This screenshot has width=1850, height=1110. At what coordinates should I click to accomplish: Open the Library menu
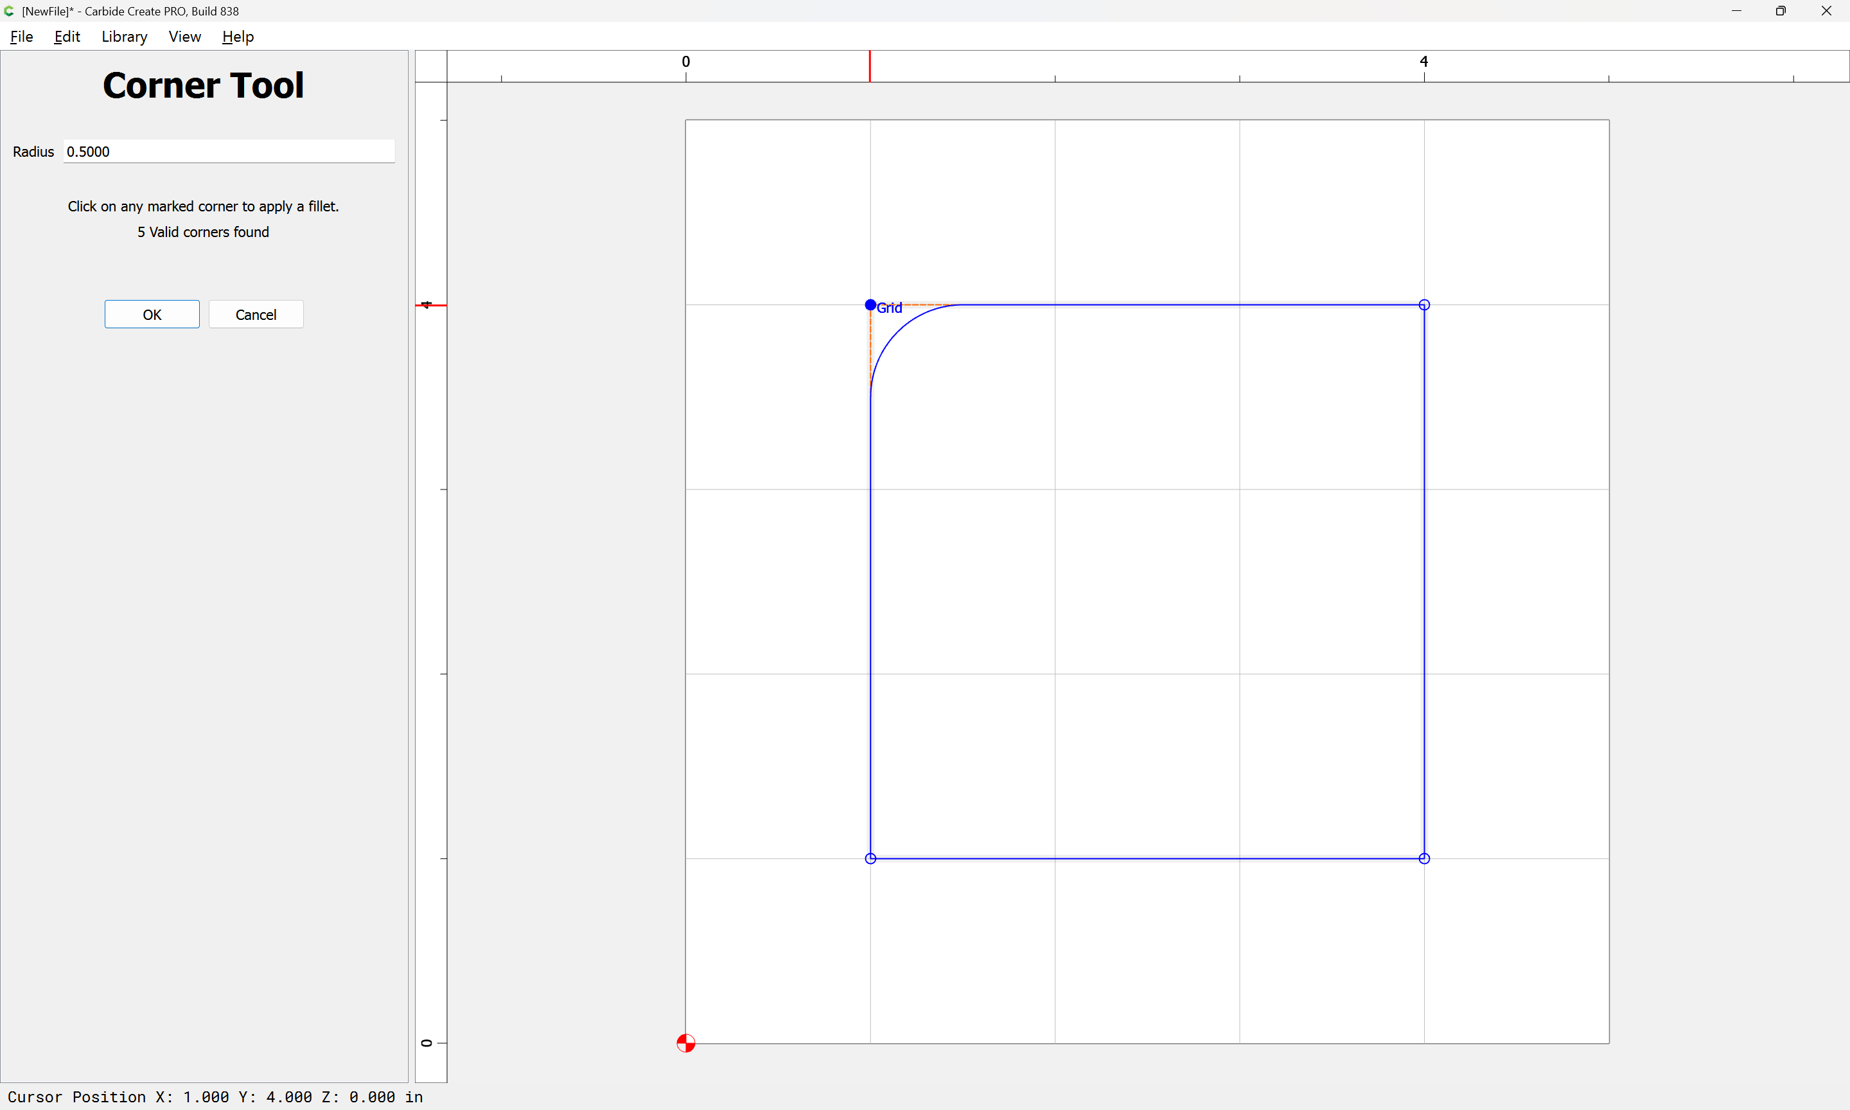(124, 37)
